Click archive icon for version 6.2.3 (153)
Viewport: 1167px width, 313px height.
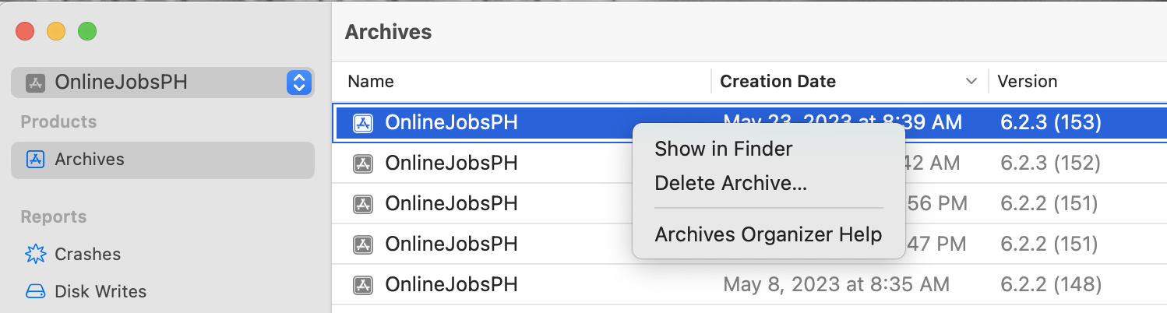point(362,123)
